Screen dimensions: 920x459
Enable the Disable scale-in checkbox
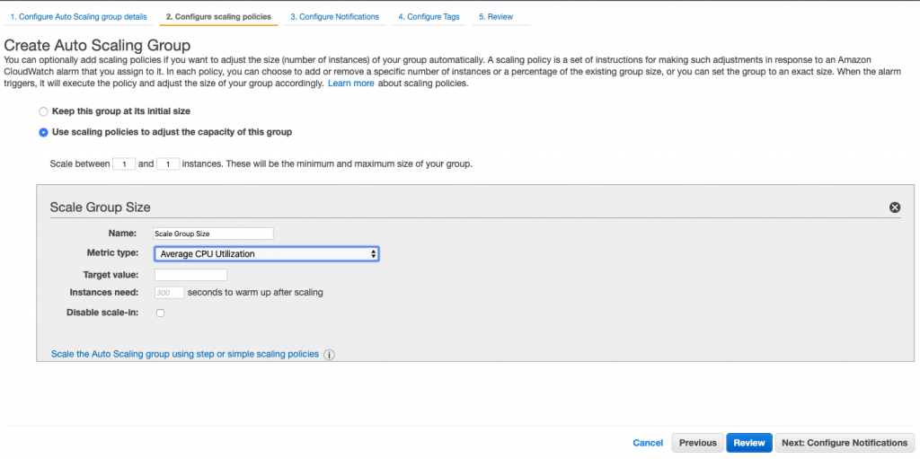coord(160,313)
